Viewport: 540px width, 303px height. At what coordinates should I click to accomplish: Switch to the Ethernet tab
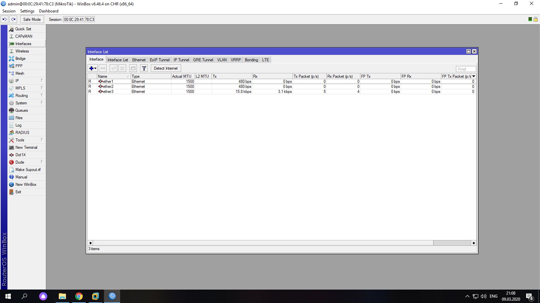pos(139,60)
